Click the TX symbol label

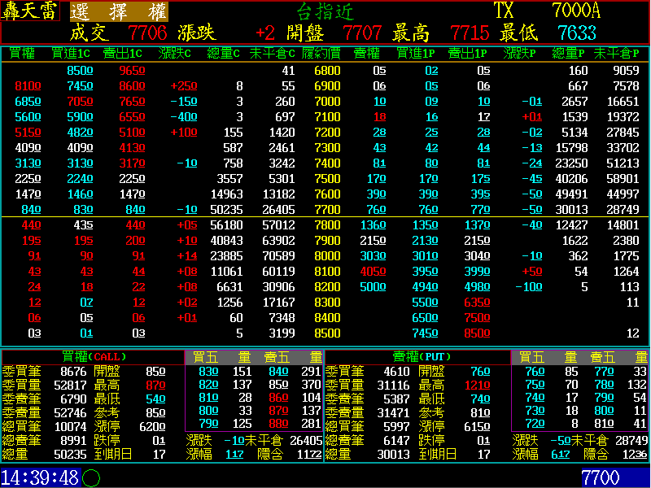[x=504, y=11]
